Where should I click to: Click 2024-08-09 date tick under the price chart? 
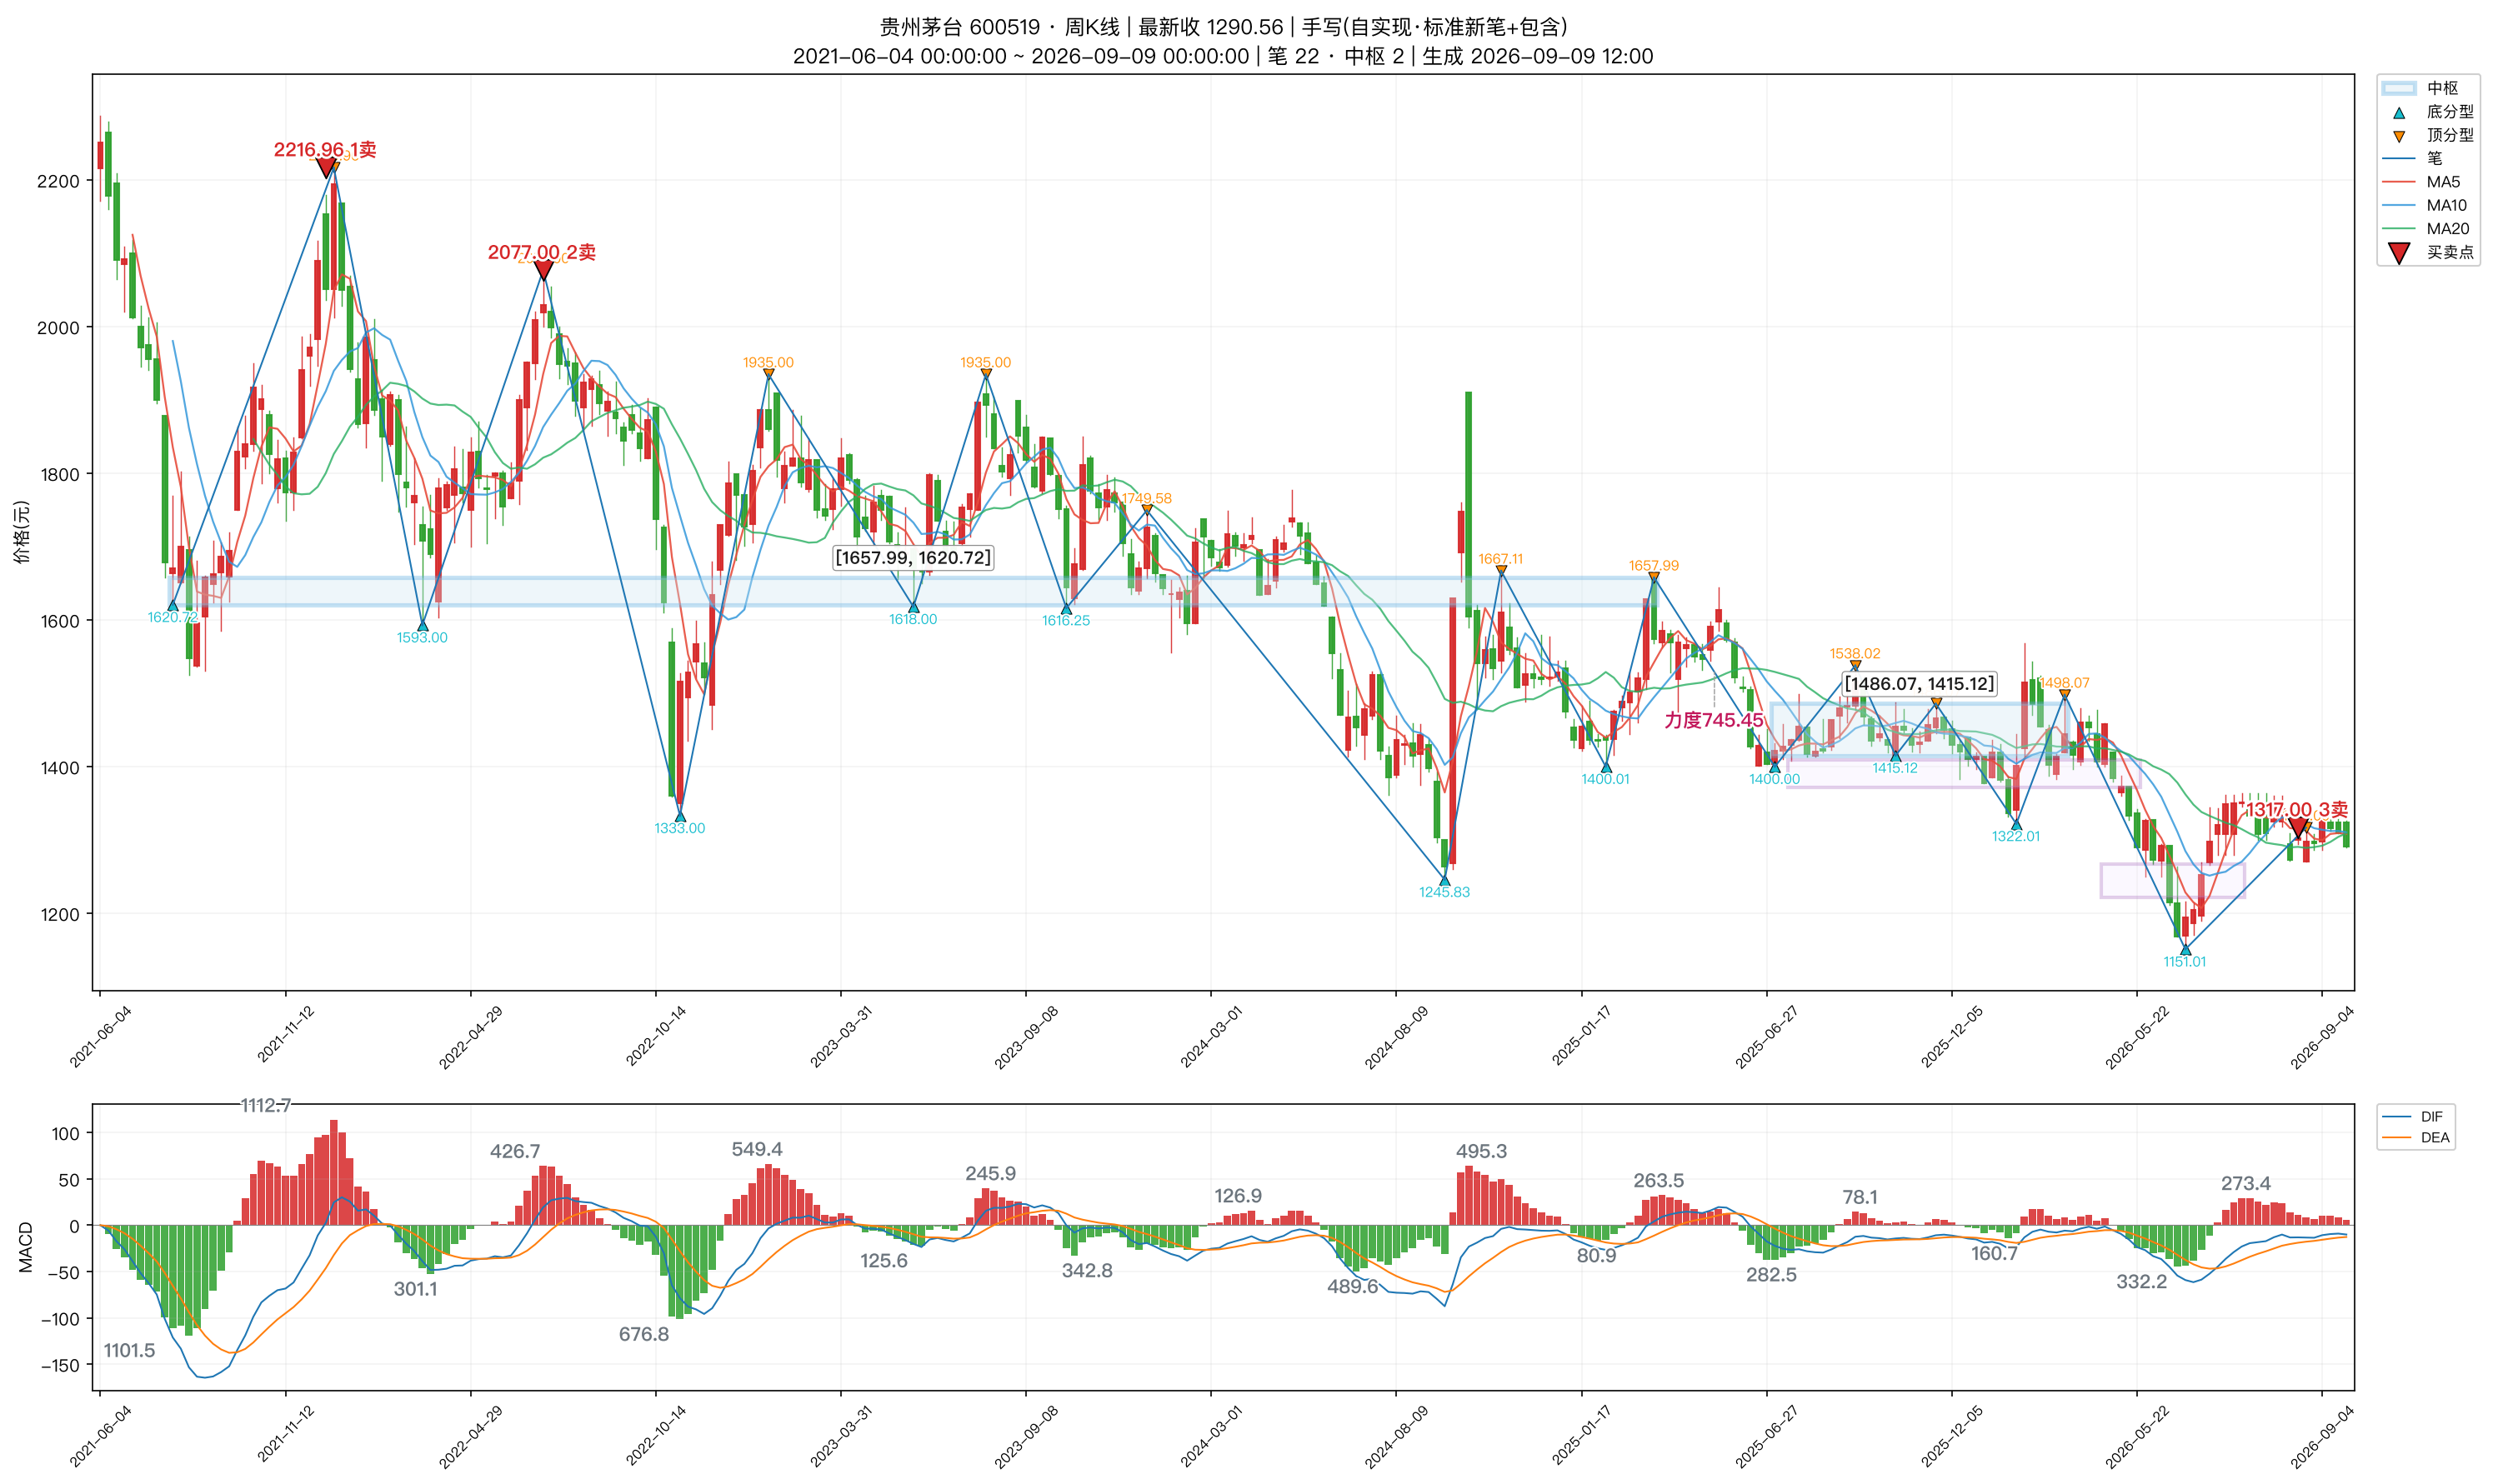pos(1396,1037)
